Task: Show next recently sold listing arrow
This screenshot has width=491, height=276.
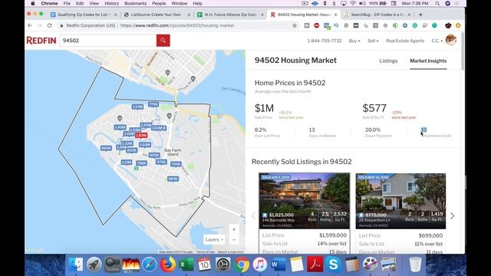Action: (452, 216)
